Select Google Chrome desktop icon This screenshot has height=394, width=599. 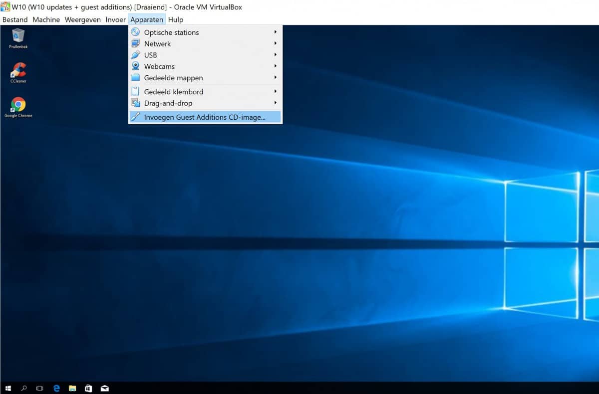point(18,105)
